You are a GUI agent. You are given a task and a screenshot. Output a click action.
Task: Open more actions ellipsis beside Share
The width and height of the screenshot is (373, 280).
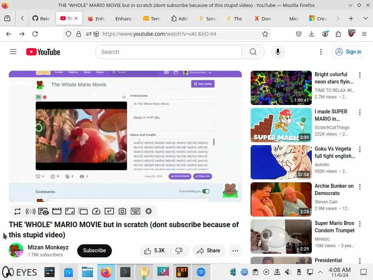[x=235, y=251]
